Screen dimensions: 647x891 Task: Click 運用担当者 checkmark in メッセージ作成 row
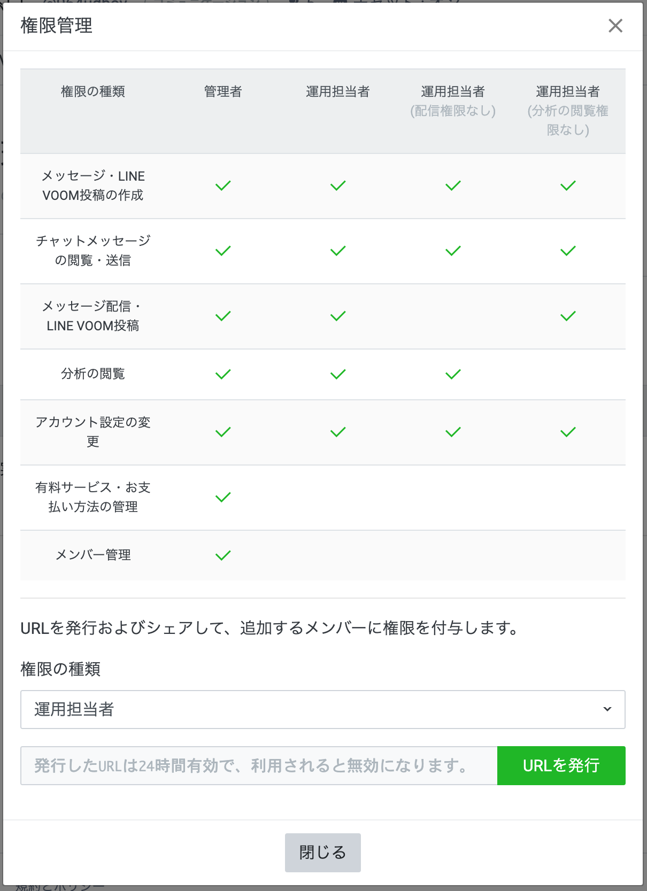[338, 185]
